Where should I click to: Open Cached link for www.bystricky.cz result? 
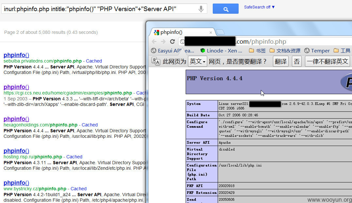[78, 189]
